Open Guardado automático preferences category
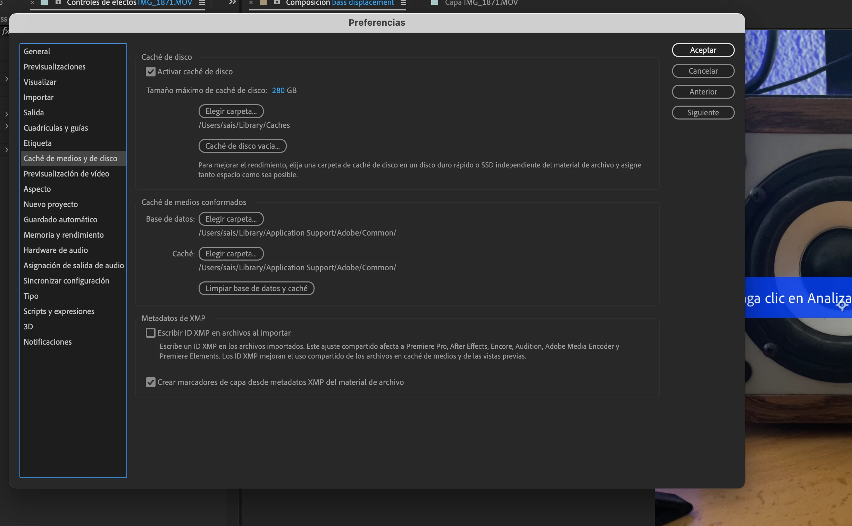This screenshot has height=526, width=852. 60,220
